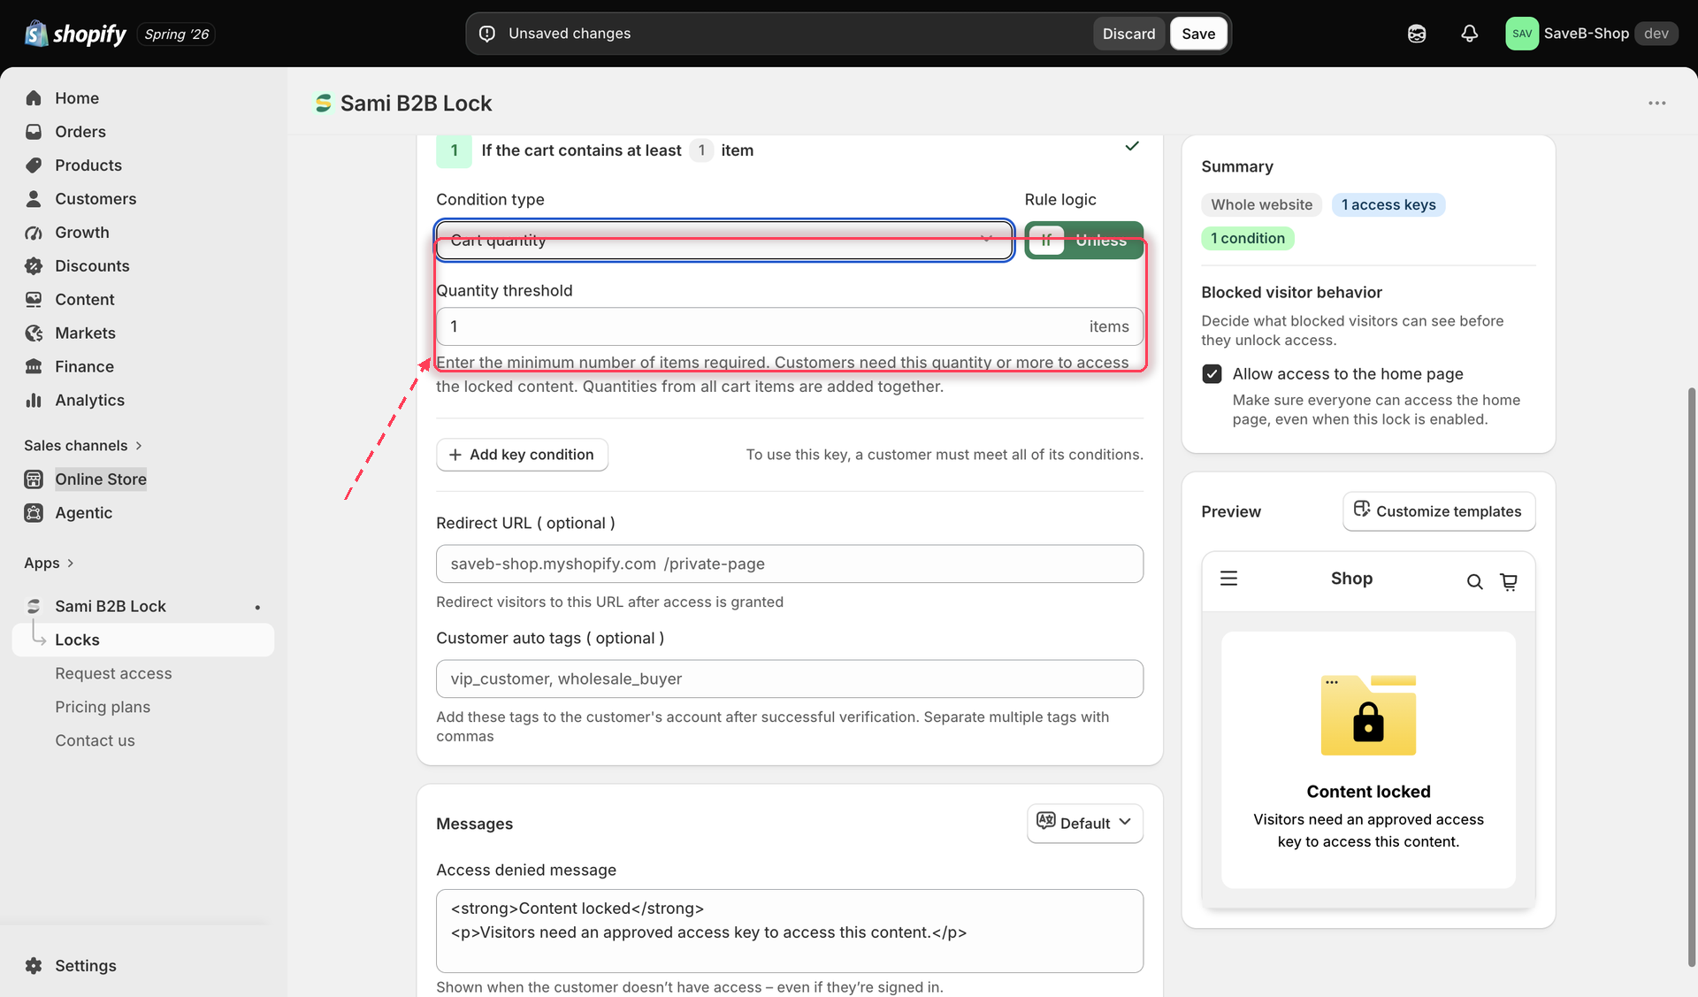Click the Content icon
Screen dimensions: 1698x997
34,300
